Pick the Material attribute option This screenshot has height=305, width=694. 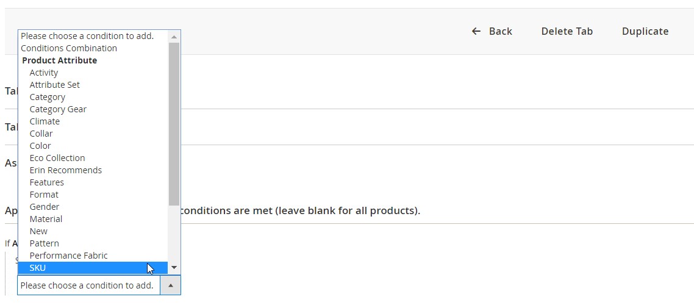(46, 219)
